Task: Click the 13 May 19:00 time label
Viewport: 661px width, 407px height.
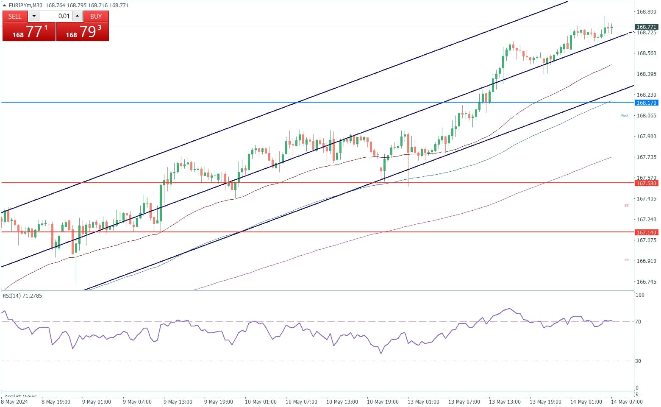Action: point(545,402)
